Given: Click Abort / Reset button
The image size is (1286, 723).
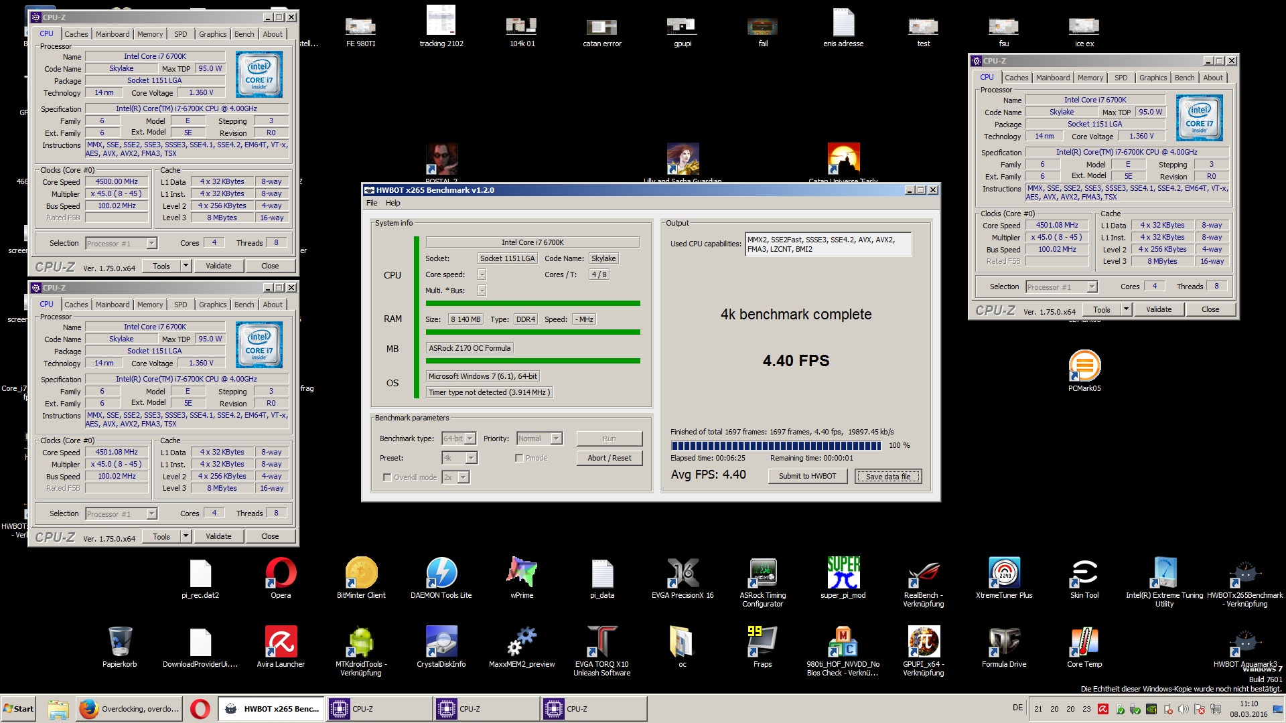Looking at the screenshot, I should click(x=610, y=458).
